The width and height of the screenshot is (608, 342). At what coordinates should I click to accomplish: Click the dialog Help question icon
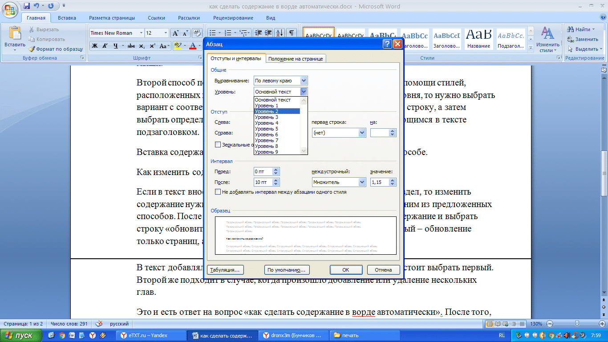coord(387,44)
